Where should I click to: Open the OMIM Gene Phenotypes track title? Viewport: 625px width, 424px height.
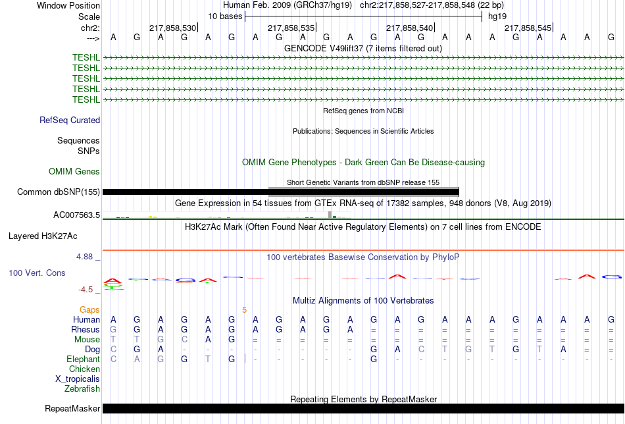[363, 163]
